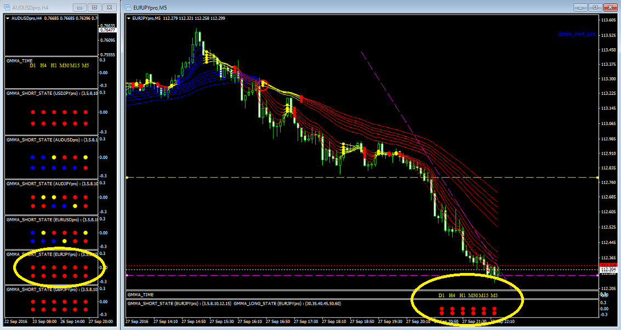Click the 0.75555 price on the AUDUSD scale
This screenshot has height=330, width=621.
107,55
